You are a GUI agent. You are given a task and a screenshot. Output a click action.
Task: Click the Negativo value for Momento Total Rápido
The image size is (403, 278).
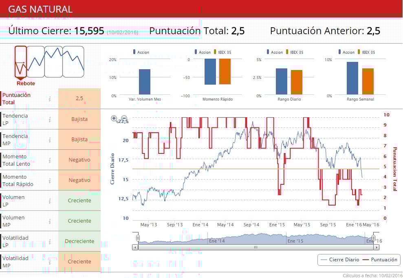(79, 180)
